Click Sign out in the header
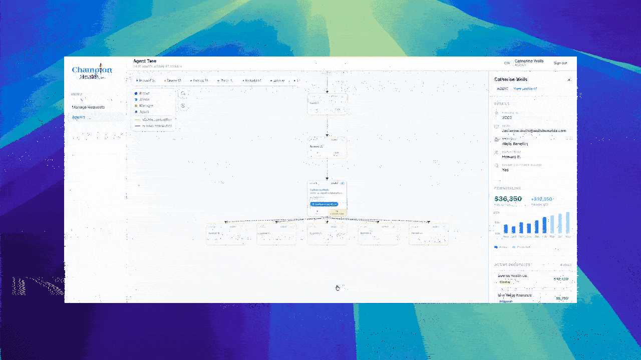 coord(560,63)
